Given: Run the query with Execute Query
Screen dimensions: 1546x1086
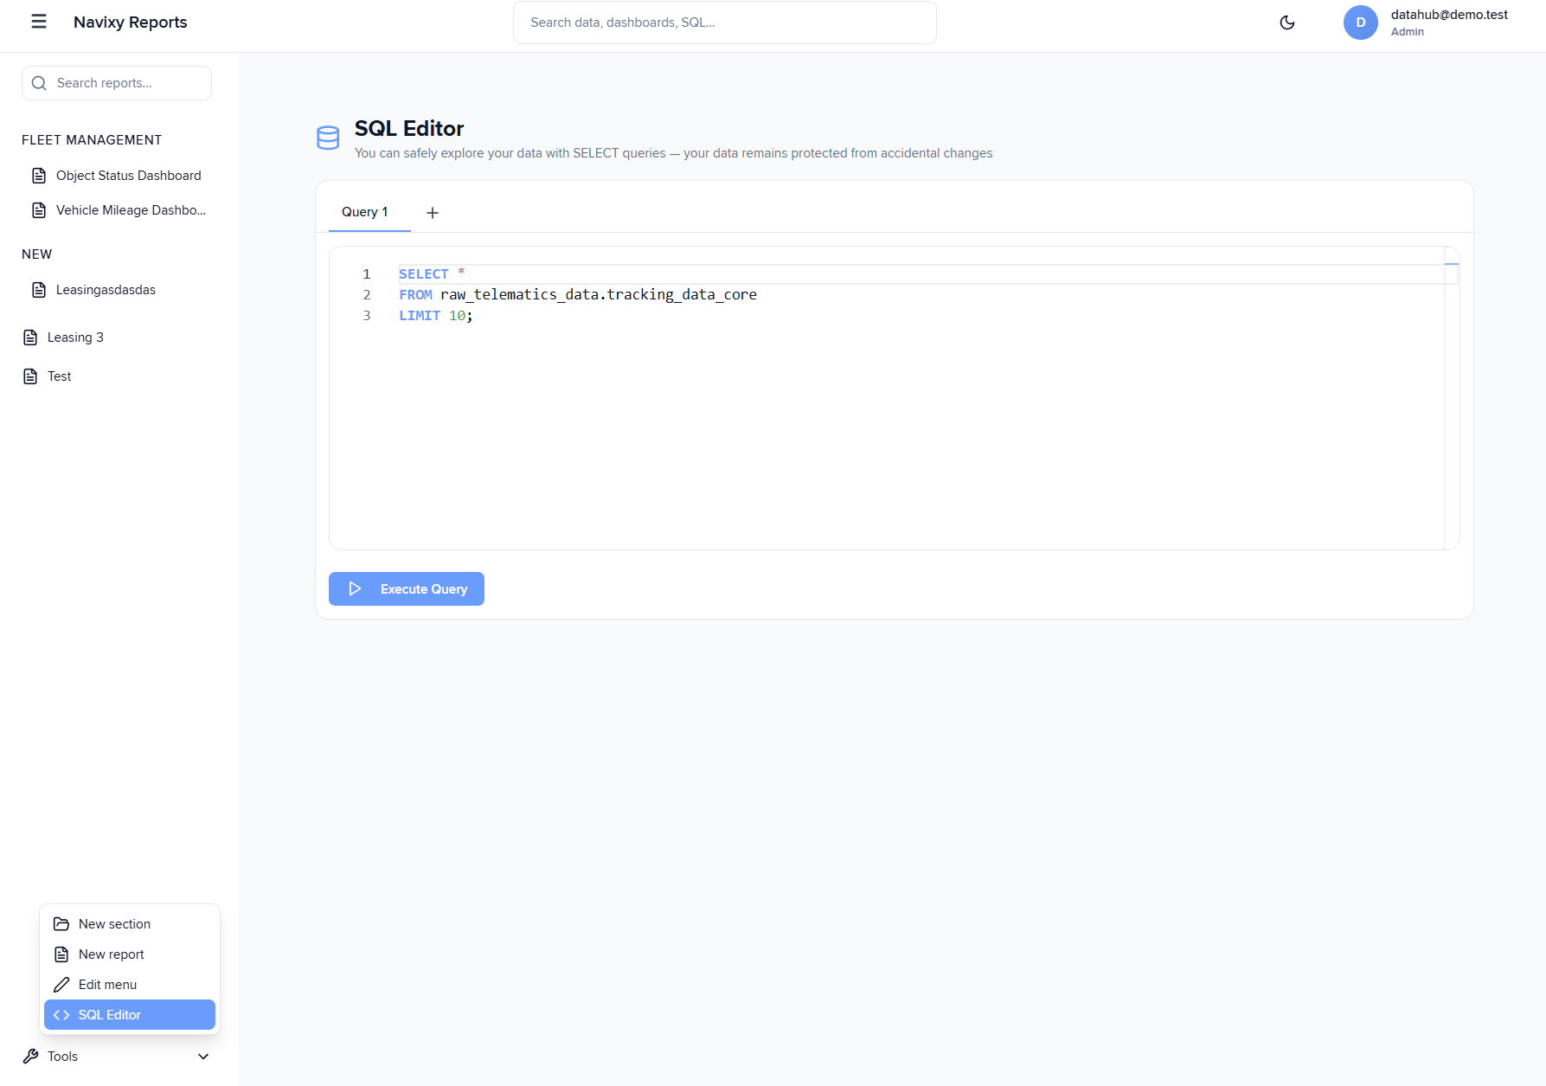Looking at the screenshot, I should point(407,589).
